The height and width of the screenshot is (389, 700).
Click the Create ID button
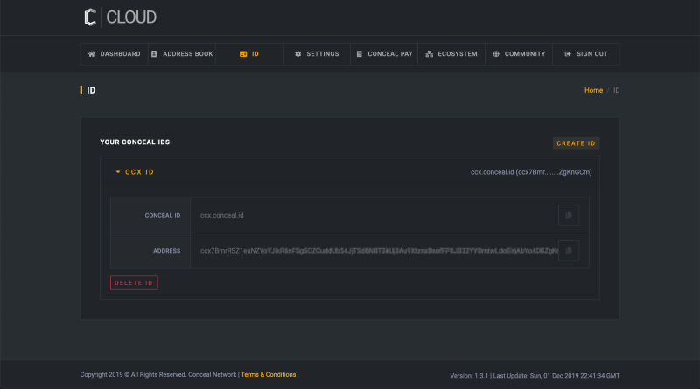click(x=576, y=143)
